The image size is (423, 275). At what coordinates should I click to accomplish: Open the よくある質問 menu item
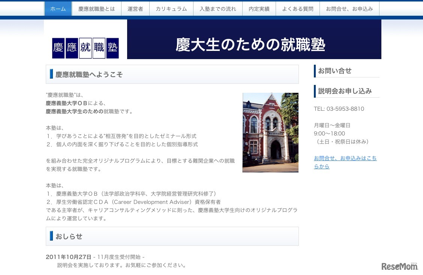(298, 9)
